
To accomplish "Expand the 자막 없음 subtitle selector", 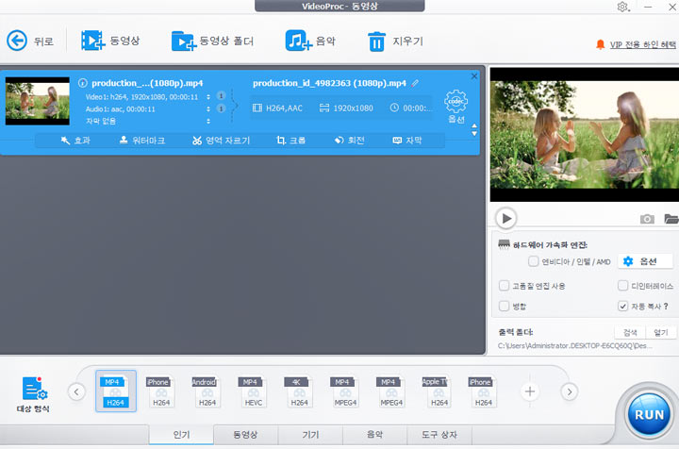I will pos(208,122).
